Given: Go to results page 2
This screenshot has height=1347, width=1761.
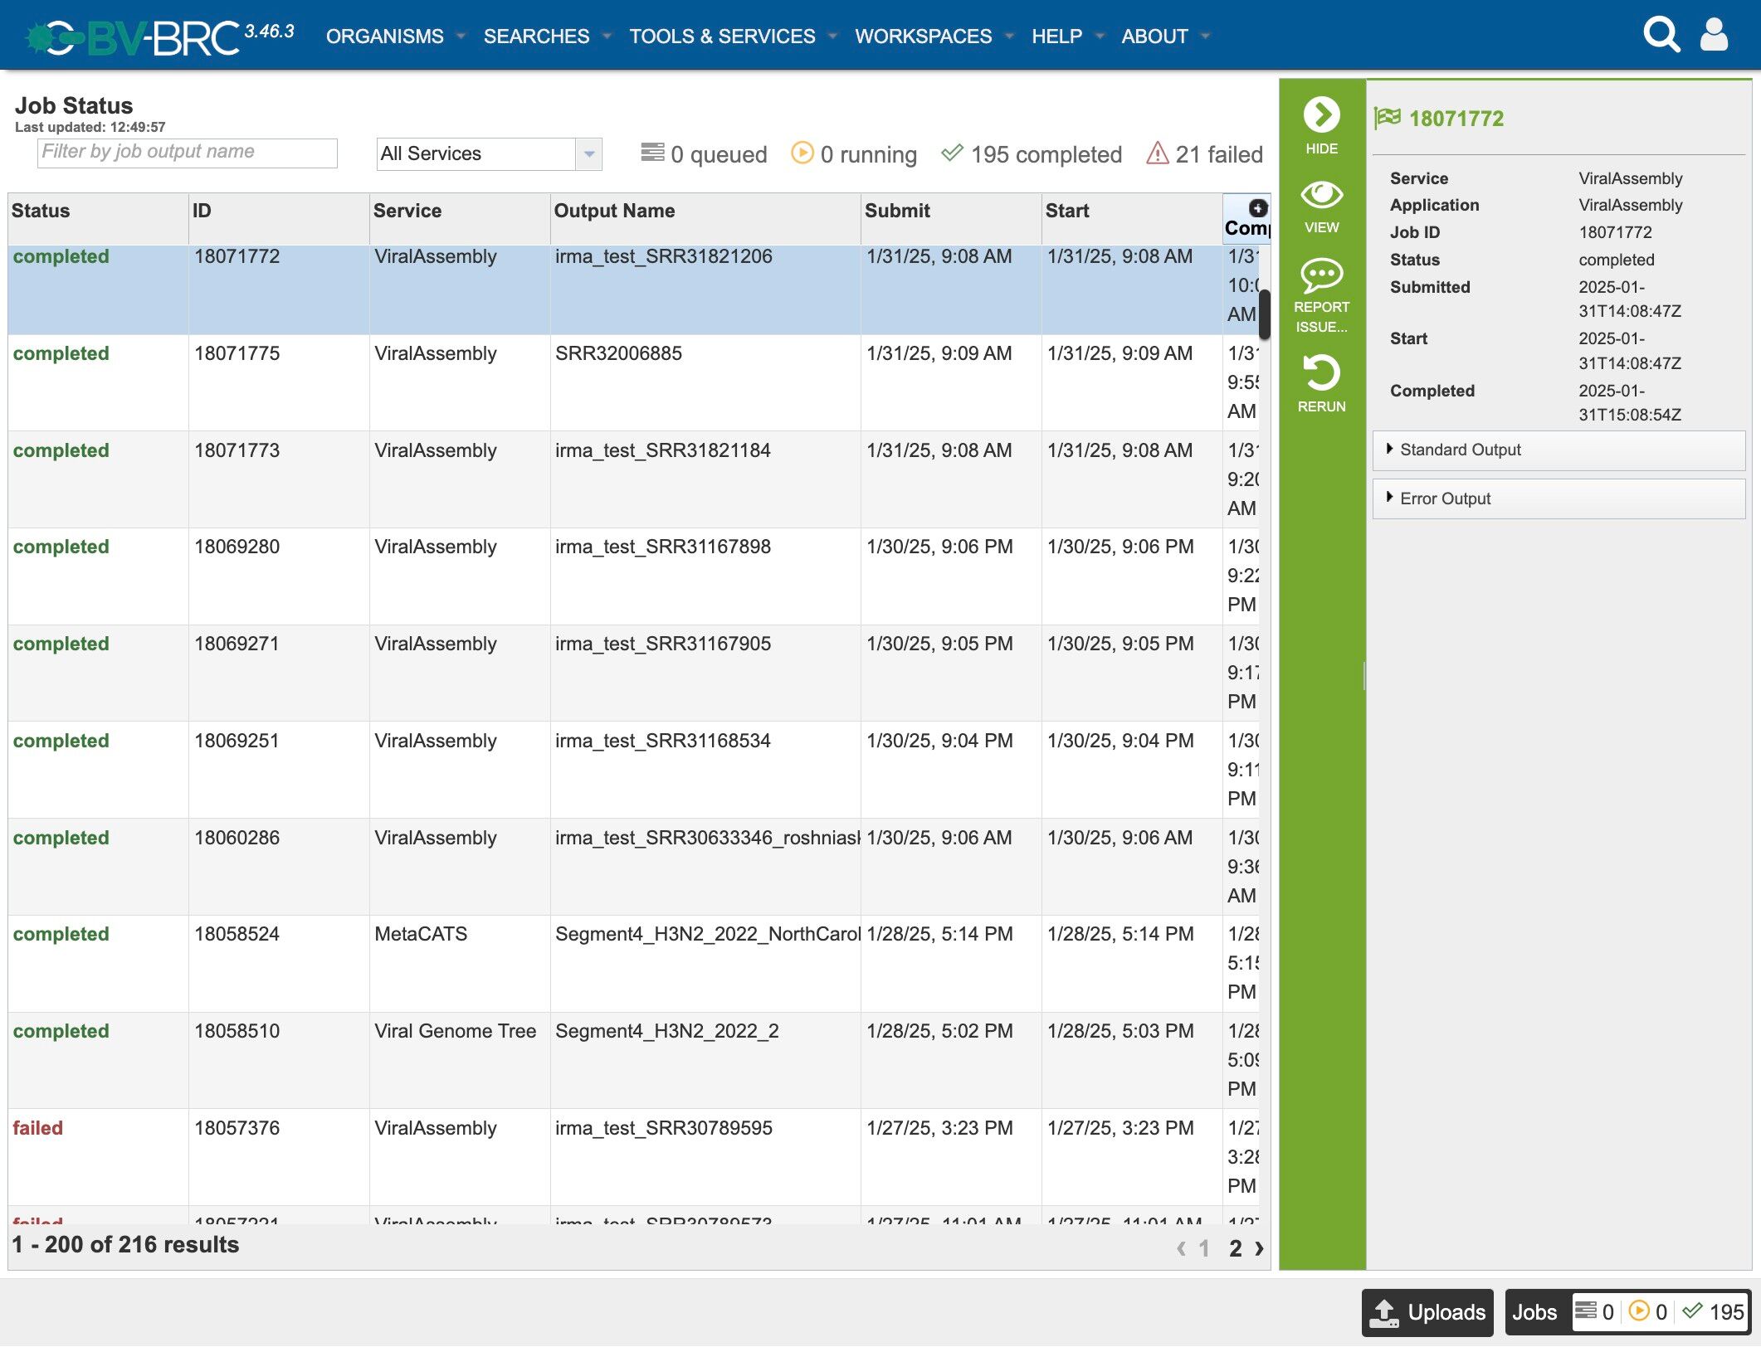Looking at the screenshot, I should pos(1235,1248).
